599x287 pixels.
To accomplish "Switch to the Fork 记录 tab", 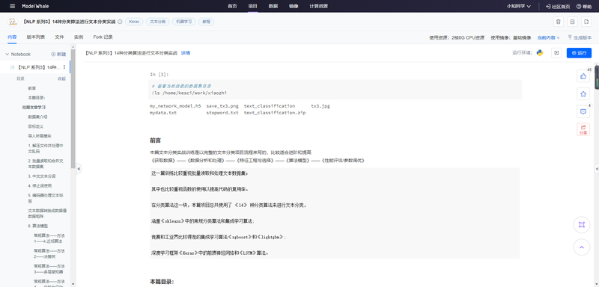I will [103, 37].
